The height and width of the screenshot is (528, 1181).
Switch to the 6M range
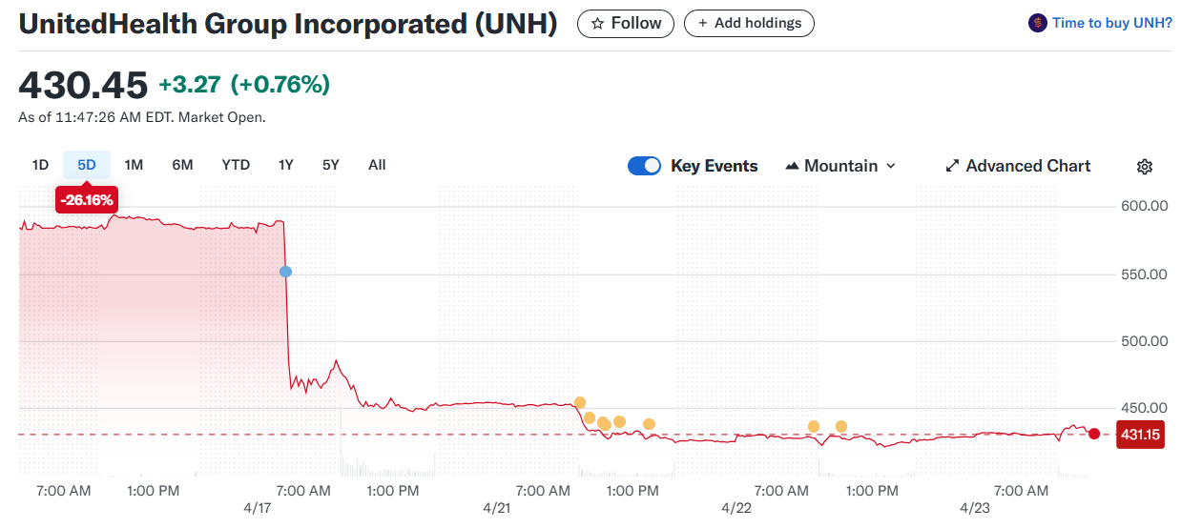[x=182, y=165]
